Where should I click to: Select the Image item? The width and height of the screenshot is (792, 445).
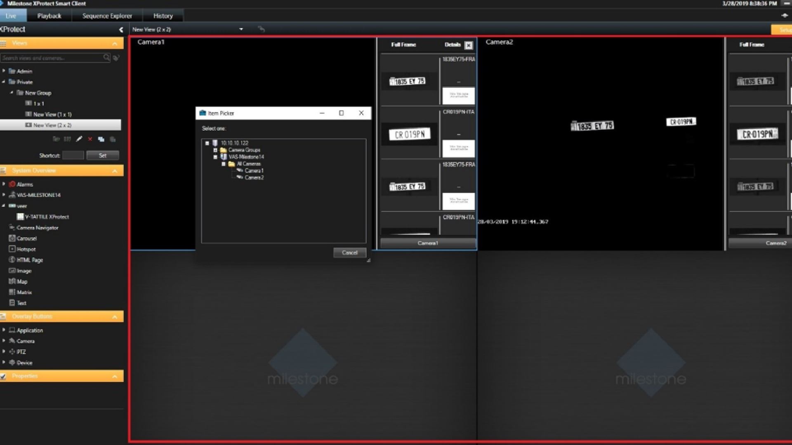24,271
